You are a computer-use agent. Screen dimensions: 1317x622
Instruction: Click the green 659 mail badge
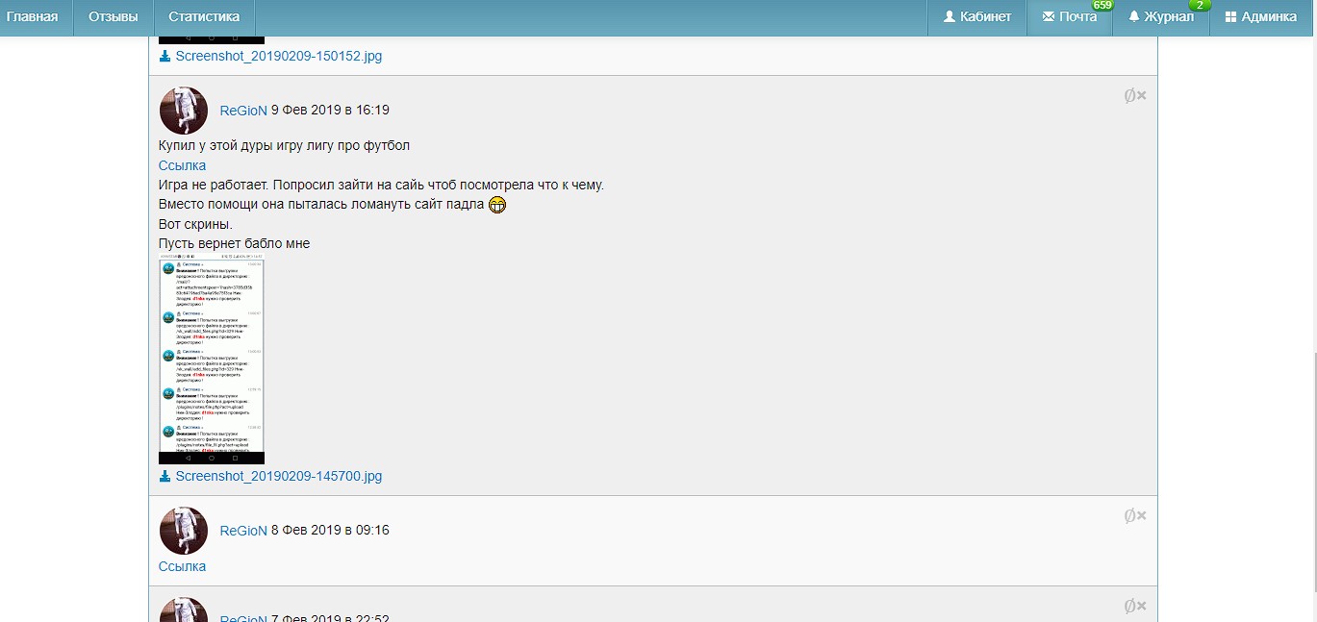[x=1102, y=6]
